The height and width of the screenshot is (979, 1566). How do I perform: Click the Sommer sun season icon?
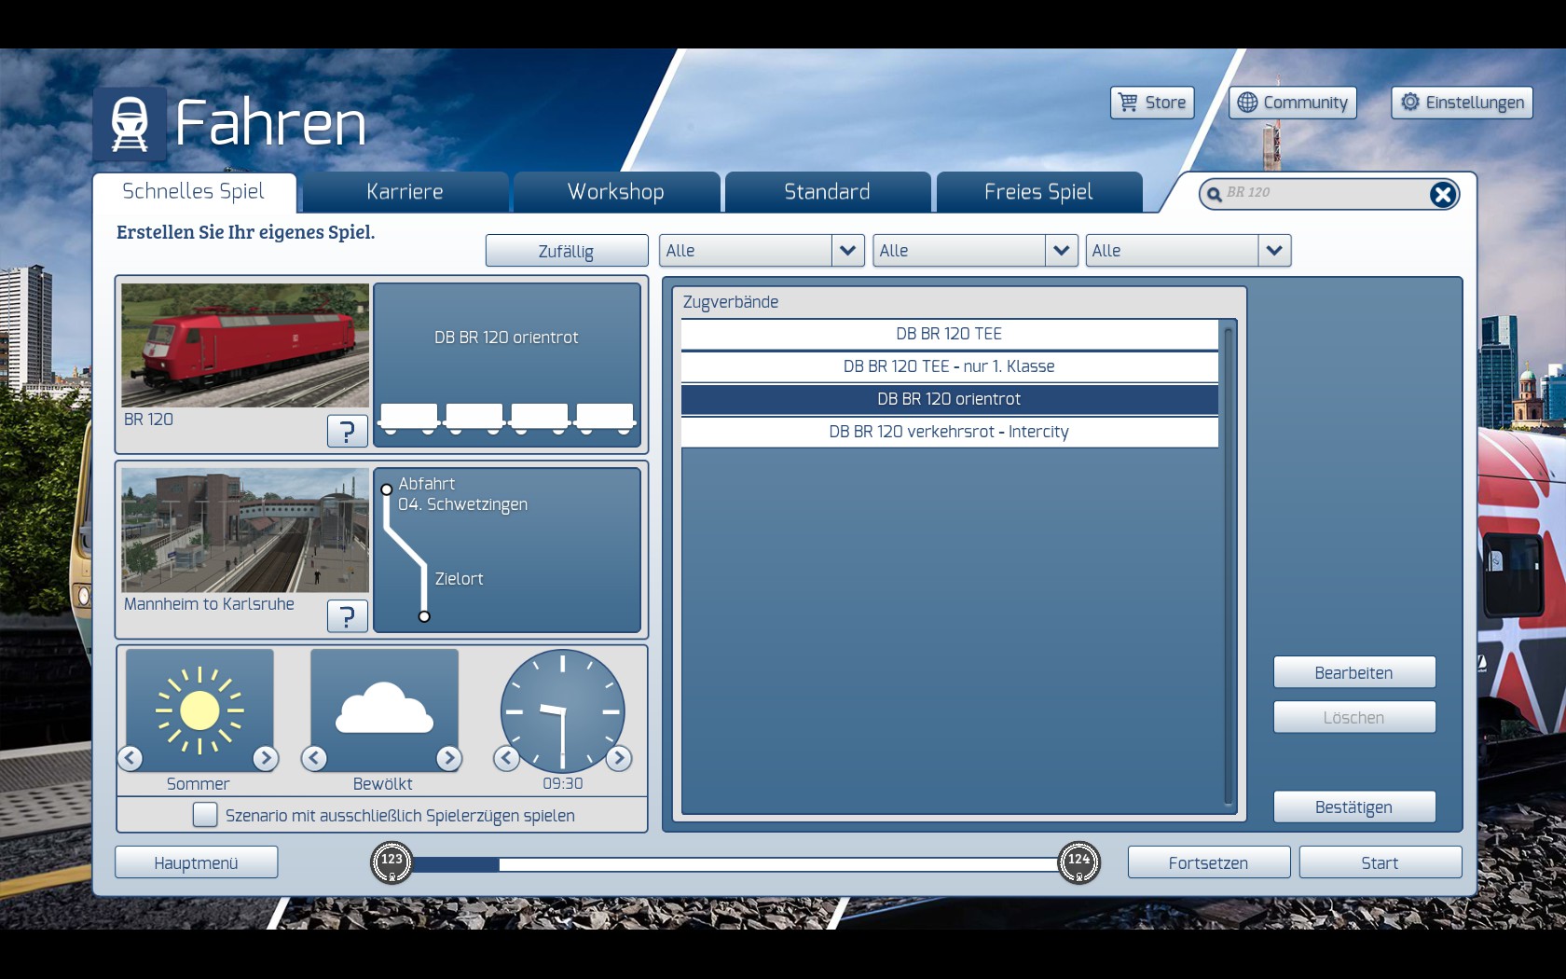[x=199, y=710]
